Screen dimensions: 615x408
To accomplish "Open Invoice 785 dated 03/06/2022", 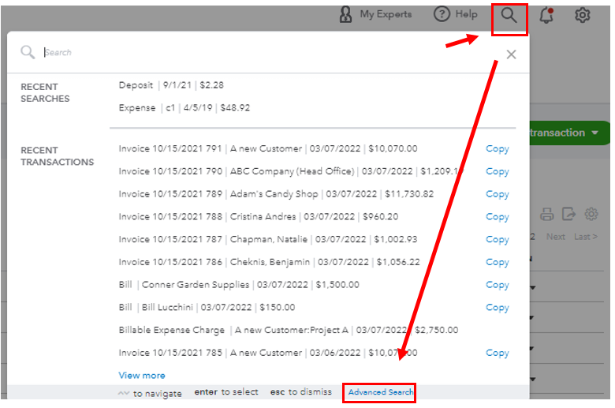I will [268, 353].
